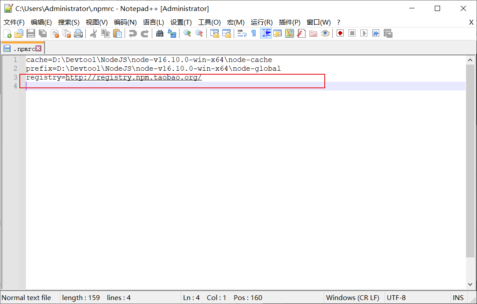This screenshot has height=304, width=477.
Task: Toggle showing all characters
Action: point(254,33)
